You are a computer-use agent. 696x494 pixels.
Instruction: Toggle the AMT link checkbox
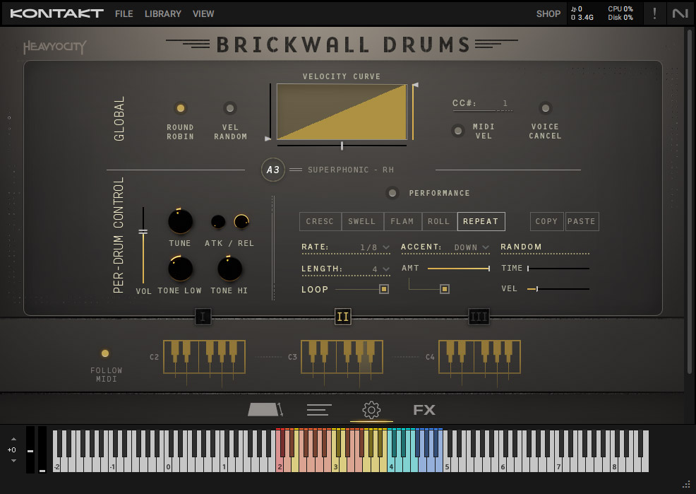444,289
